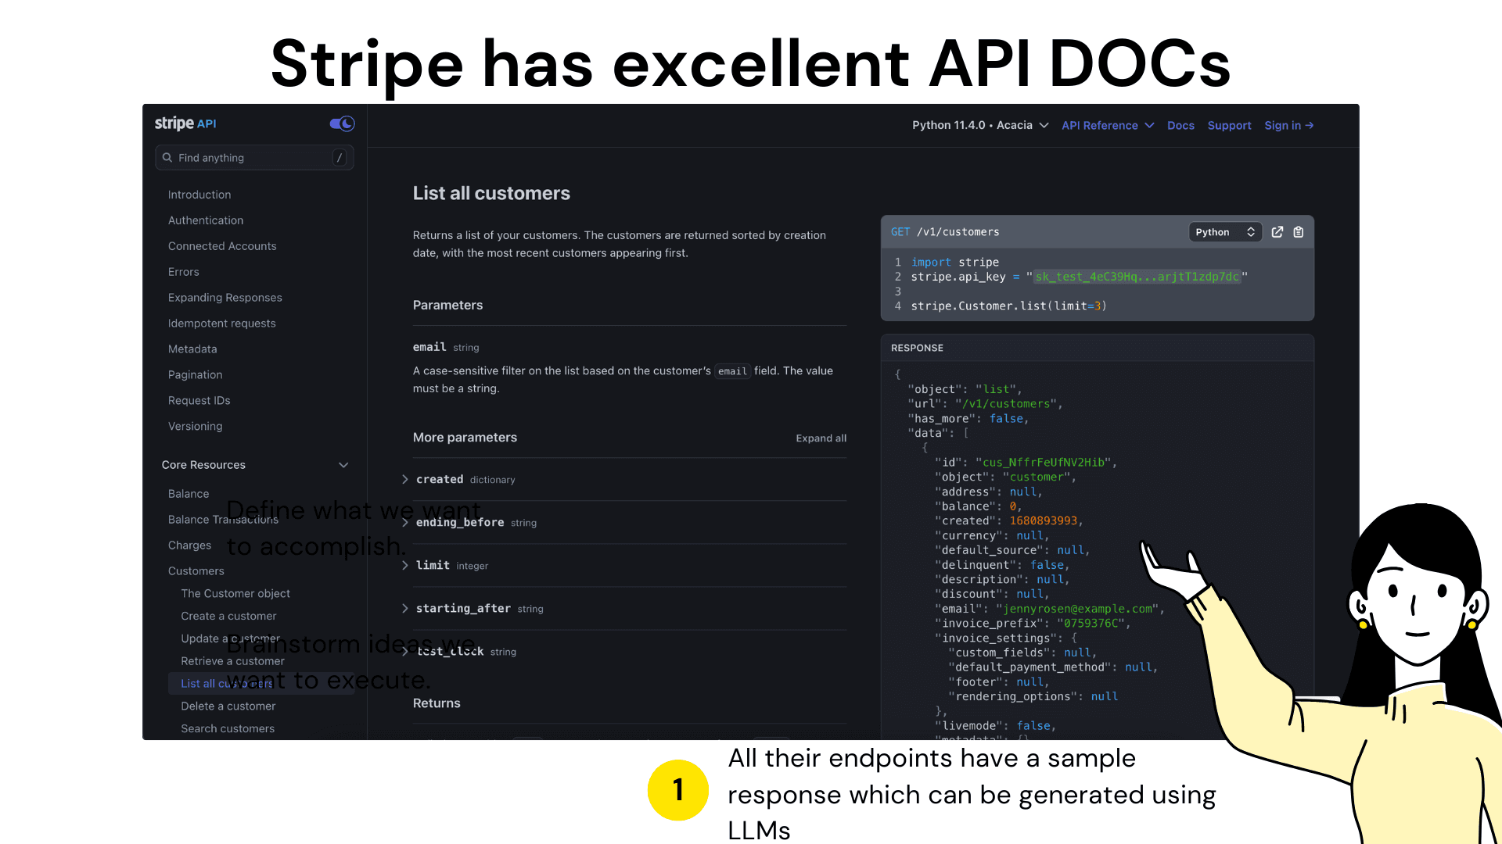This screenshot has width=1502, height=844.
Task: Click the Sign in link
Action: tap(1289, 125)
